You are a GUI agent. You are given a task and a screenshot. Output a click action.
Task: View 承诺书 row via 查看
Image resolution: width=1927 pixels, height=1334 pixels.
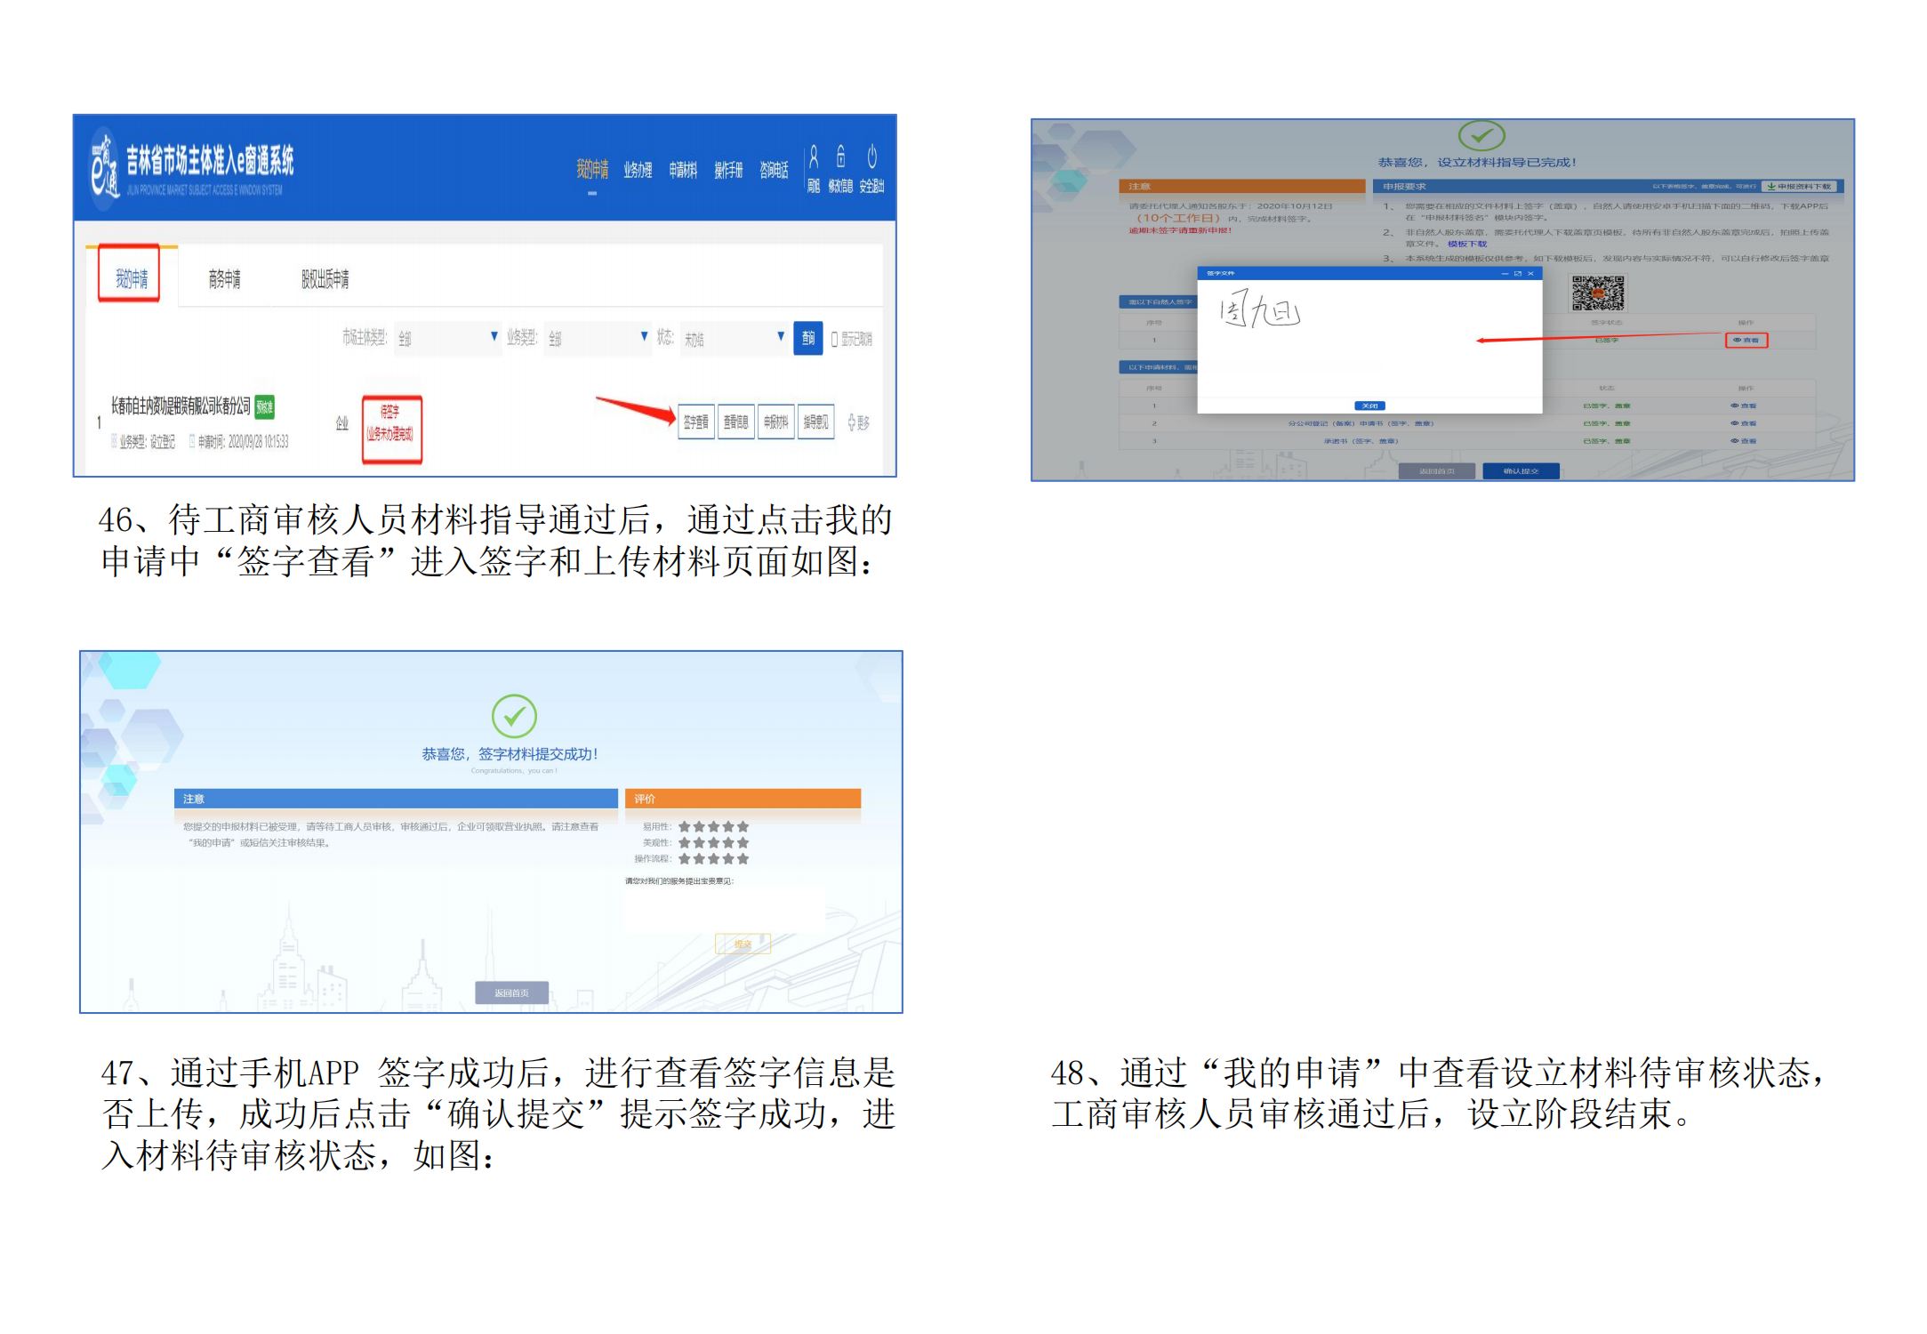pos(1744,441)
